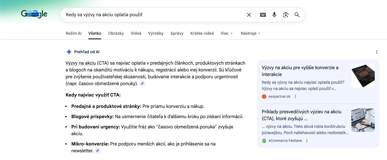Image resolution: width=387 pixels, height=160 pixels.
Task: Clear the search query with the X icon
Action: click(x=249, y=15)
